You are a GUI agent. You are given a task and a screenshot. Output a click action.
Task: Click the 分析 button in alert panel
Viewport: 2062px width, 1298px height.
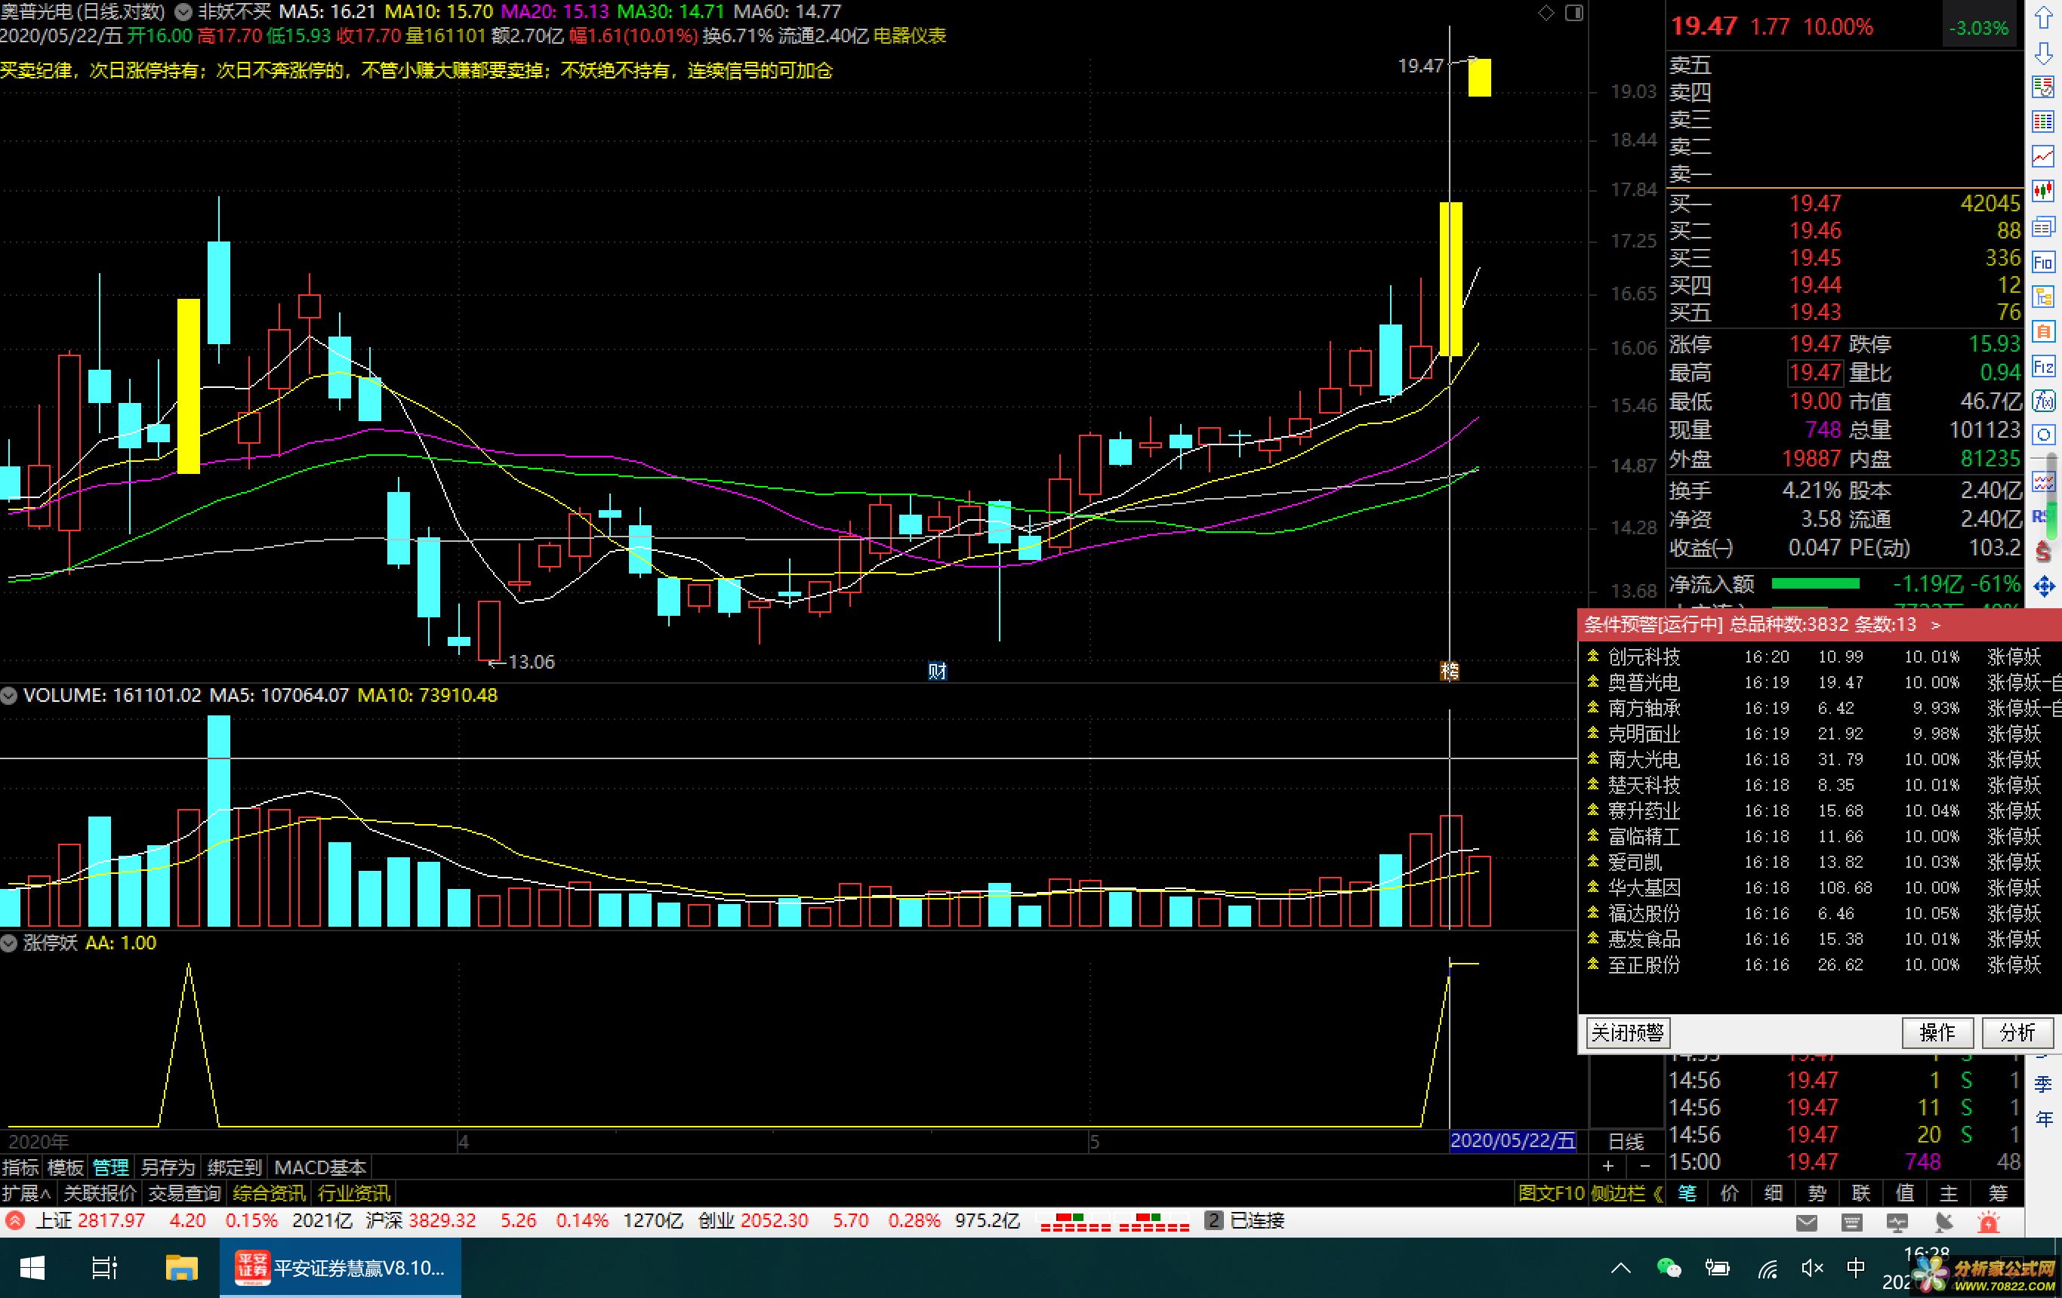pyautogui.click(x=2017, y=1033)
